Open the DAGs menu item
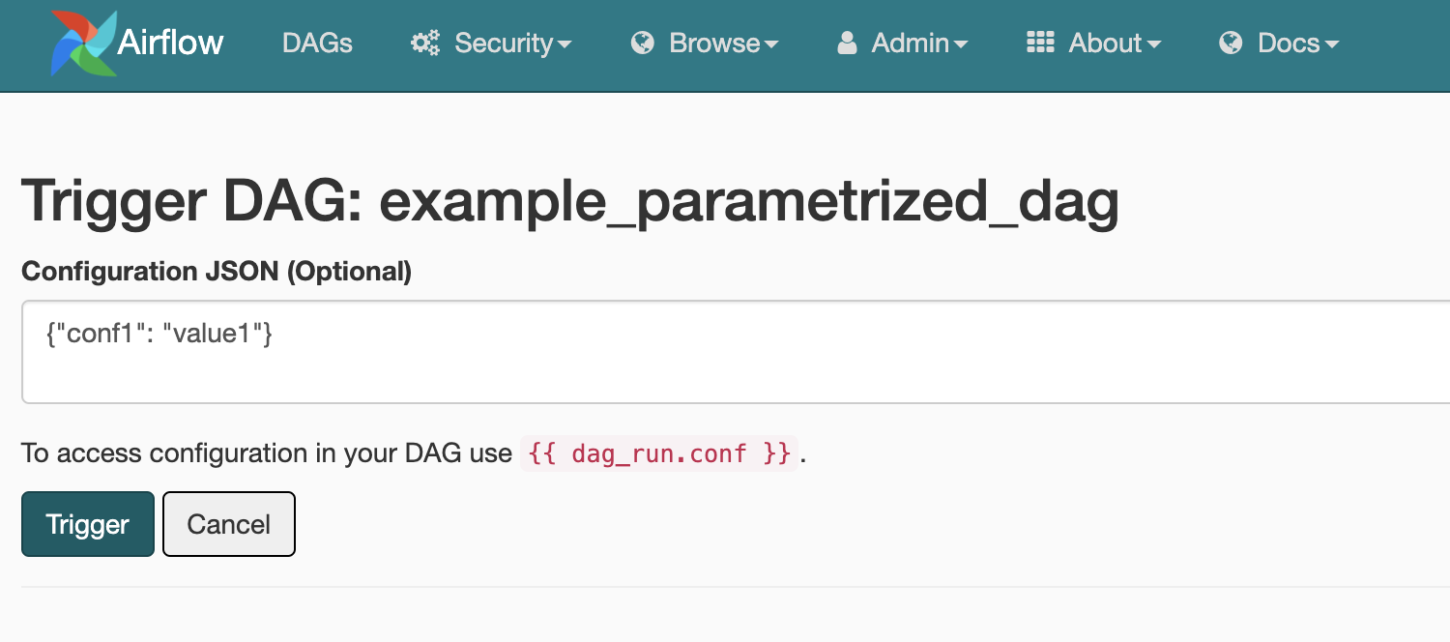This screenshot has height=642, width=1450. click(317, 44)
